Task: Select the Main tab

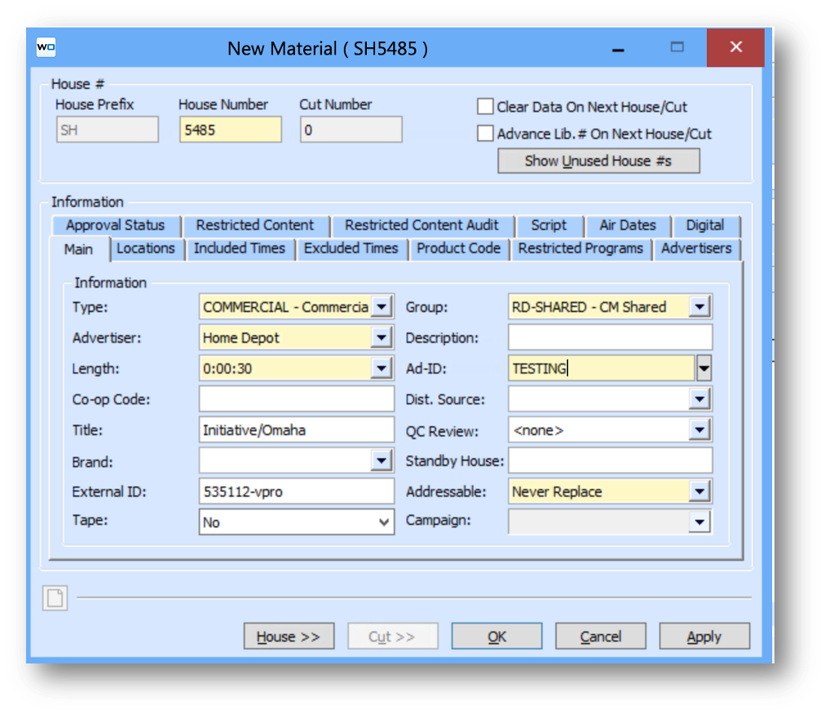Action: click(79, 249)
